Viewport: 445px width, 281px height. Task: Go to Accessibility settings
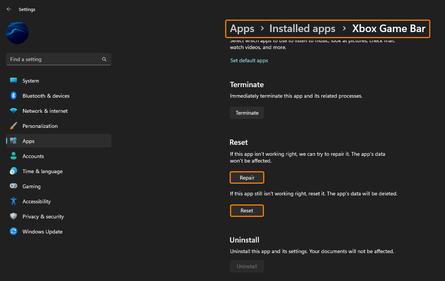coord(58,201)
